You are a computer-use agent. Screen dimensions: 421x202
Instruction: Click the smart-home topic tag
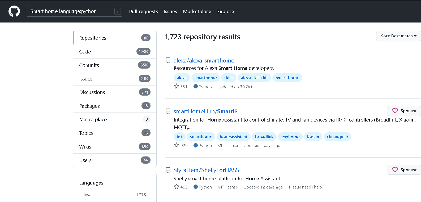coord(287,78)
